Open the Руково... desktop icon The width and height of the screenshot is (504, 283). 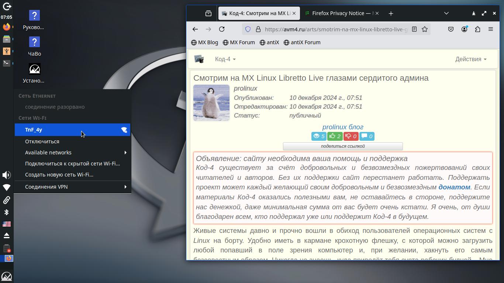tap(34, 20)
